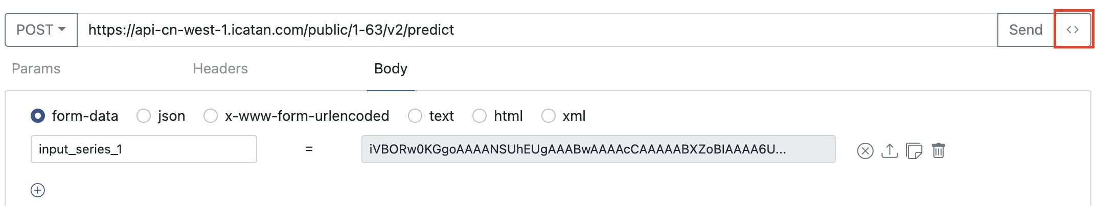Click the upload file icon
1095x206 pixels.
tap(889, 151)
